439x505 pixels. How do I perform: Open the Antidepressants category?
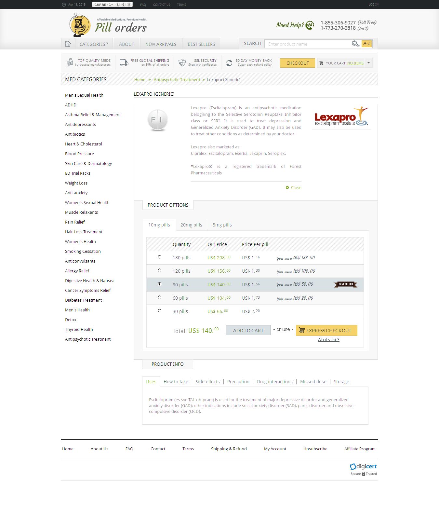click(x=80, y=124)
